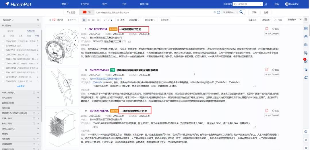Image resolution: width=310 pixels, height=150 pixels.
Task: Click the 批量标引 button
Action: 253,20
